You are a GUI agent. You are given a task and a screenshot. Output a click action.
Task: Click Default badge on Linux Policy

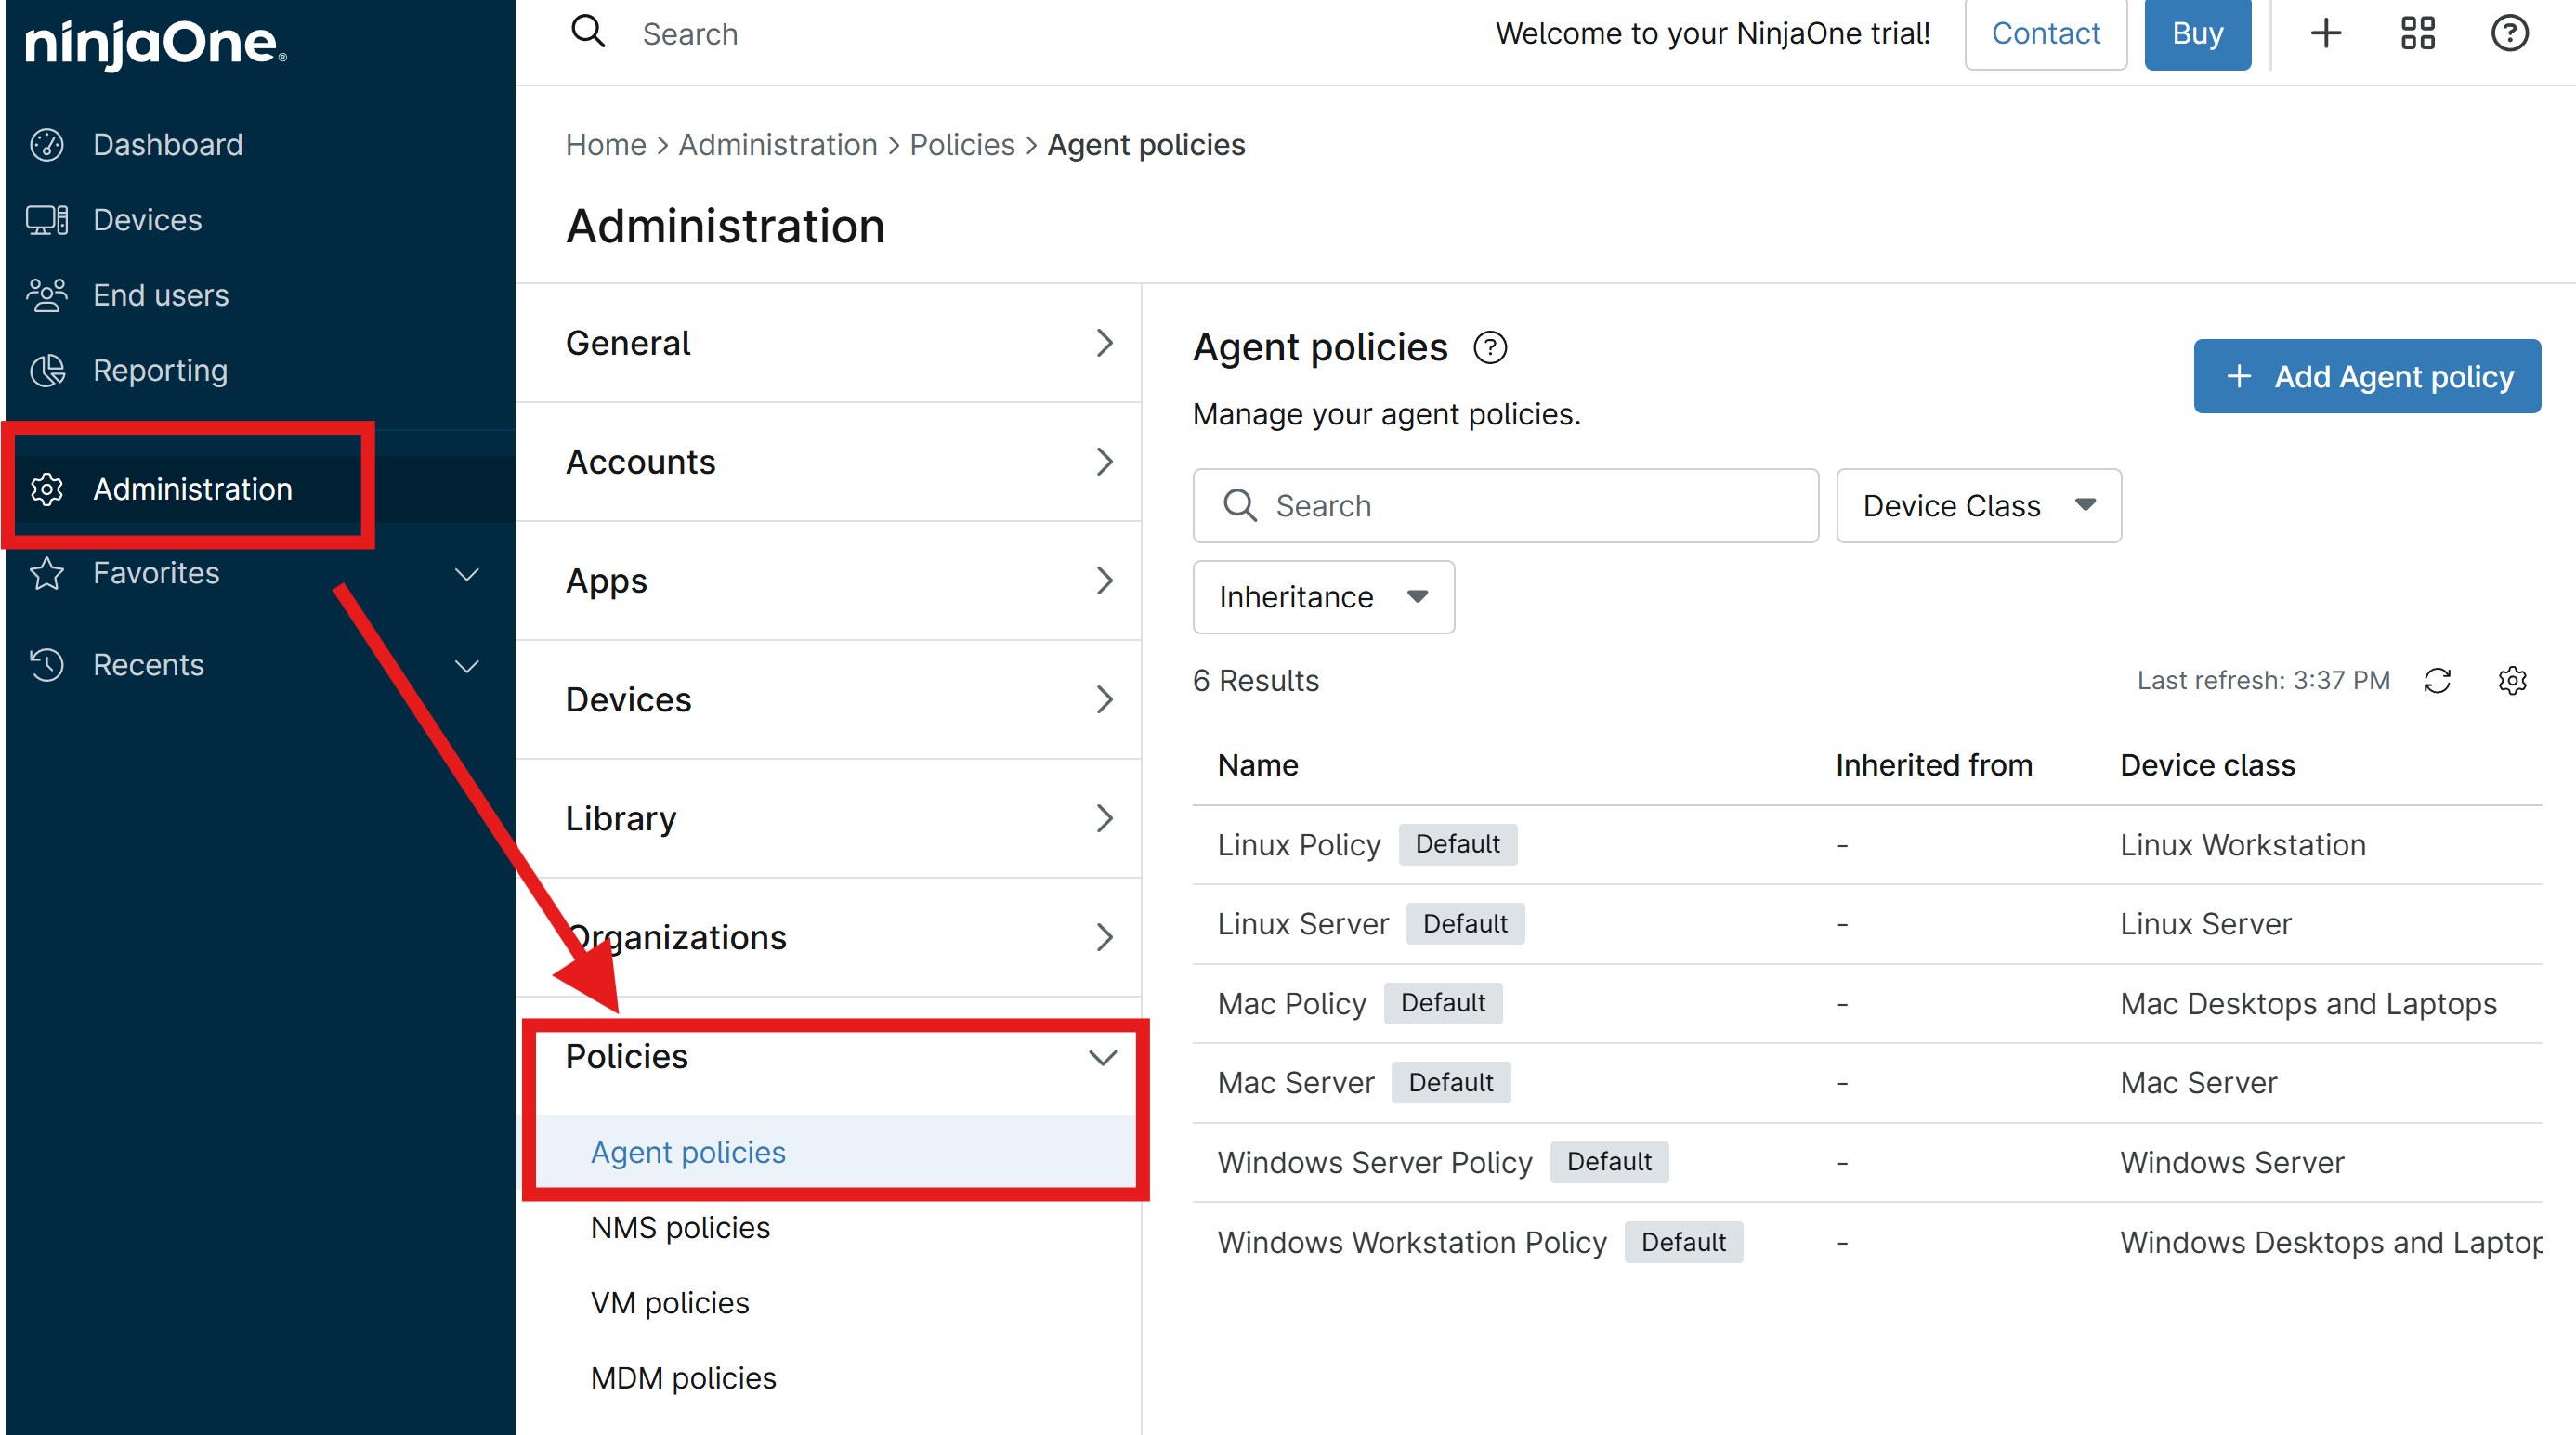[1457, 844]
